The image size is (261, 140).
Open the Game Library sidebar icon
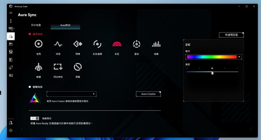click(x=11, y=44)
